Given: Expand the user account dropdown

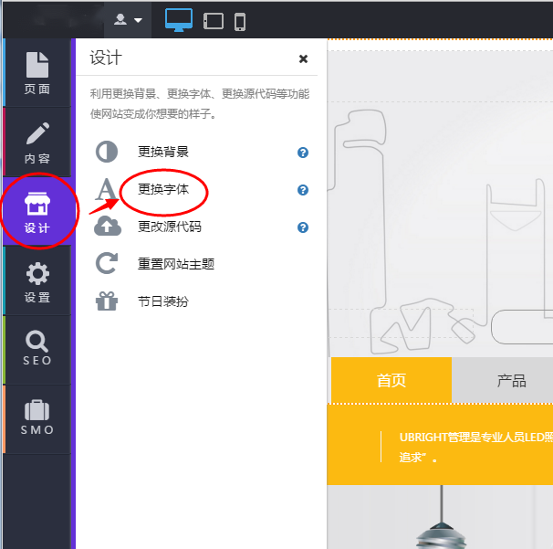Looking at the screenshot, I should [x=127, y=20].
